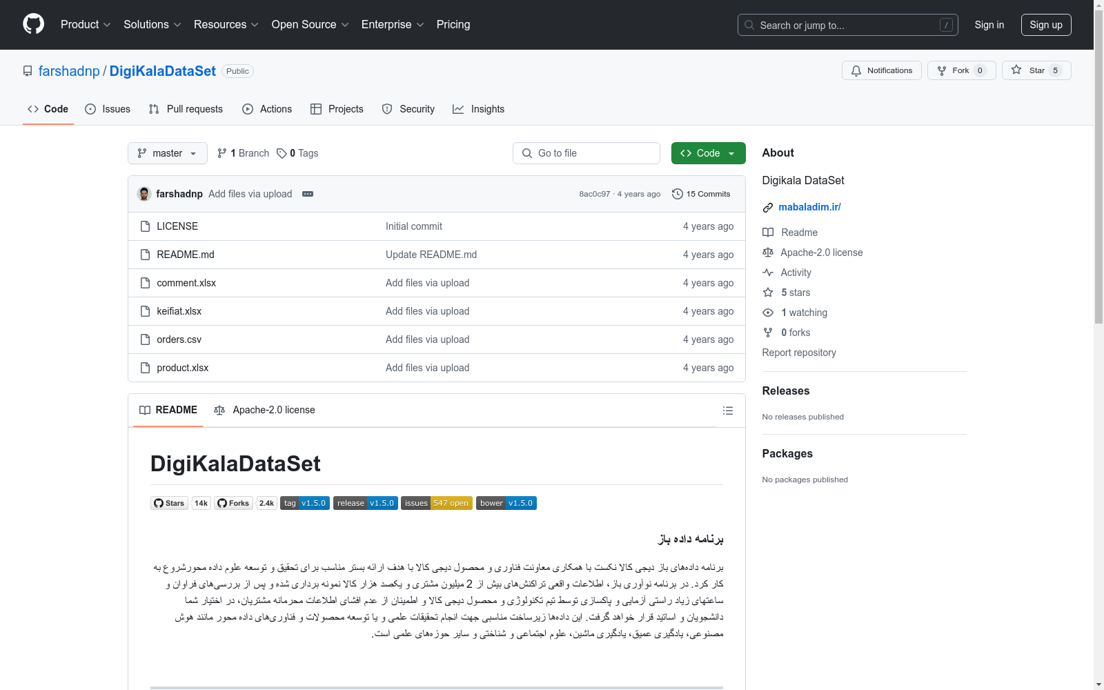Switch to Apache-2.0 license tab
The image size is (1104, 690).
[265, 410]
